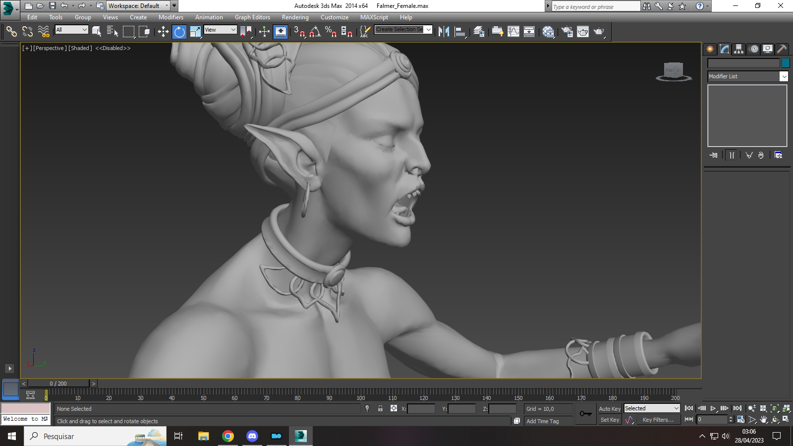Open the Curve Editor toolbar icon
Viewport: 793px width, 446px height.
[x=513, y=32]
